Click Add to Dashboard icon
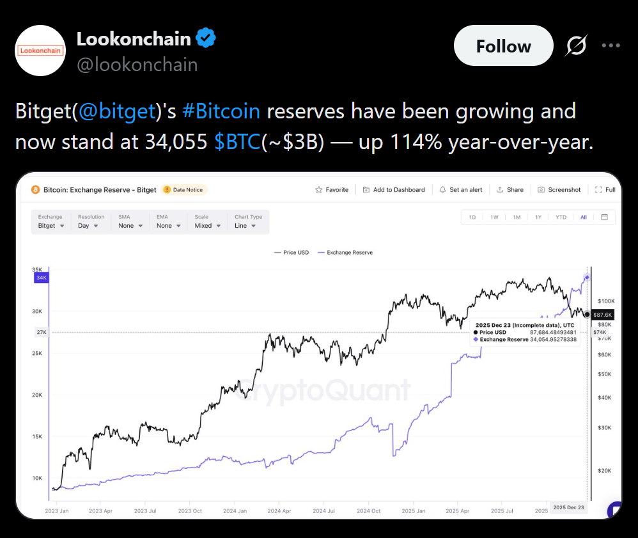The image size is (638, 538). click(x=366, y=190)
